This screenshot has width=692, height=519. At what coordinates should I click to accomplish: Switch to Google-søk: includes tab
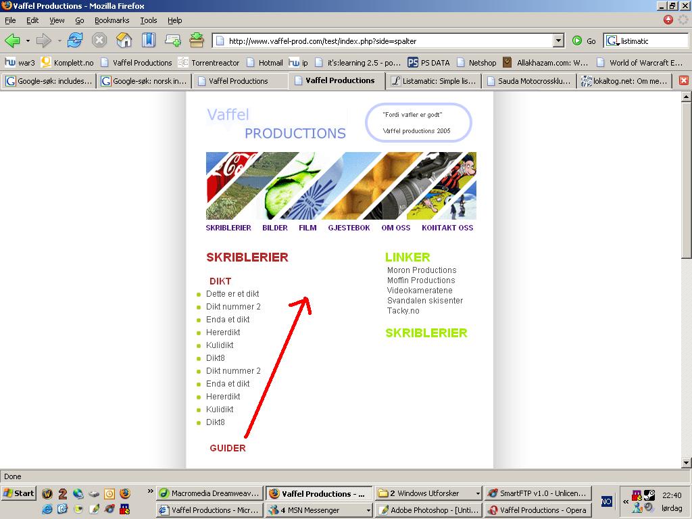(49, 81)
